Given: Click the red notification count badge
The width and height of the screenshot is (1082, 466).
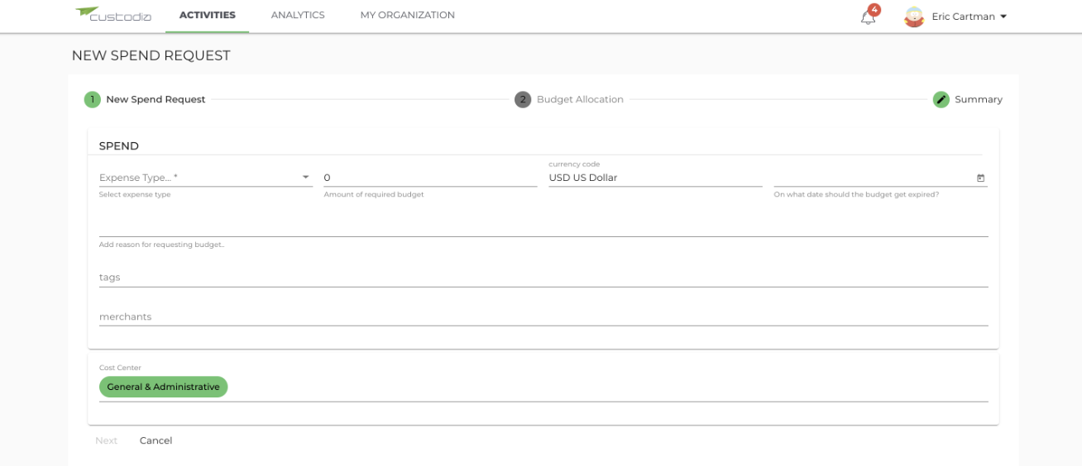Looking at the screenshot, I should [874, 10].
